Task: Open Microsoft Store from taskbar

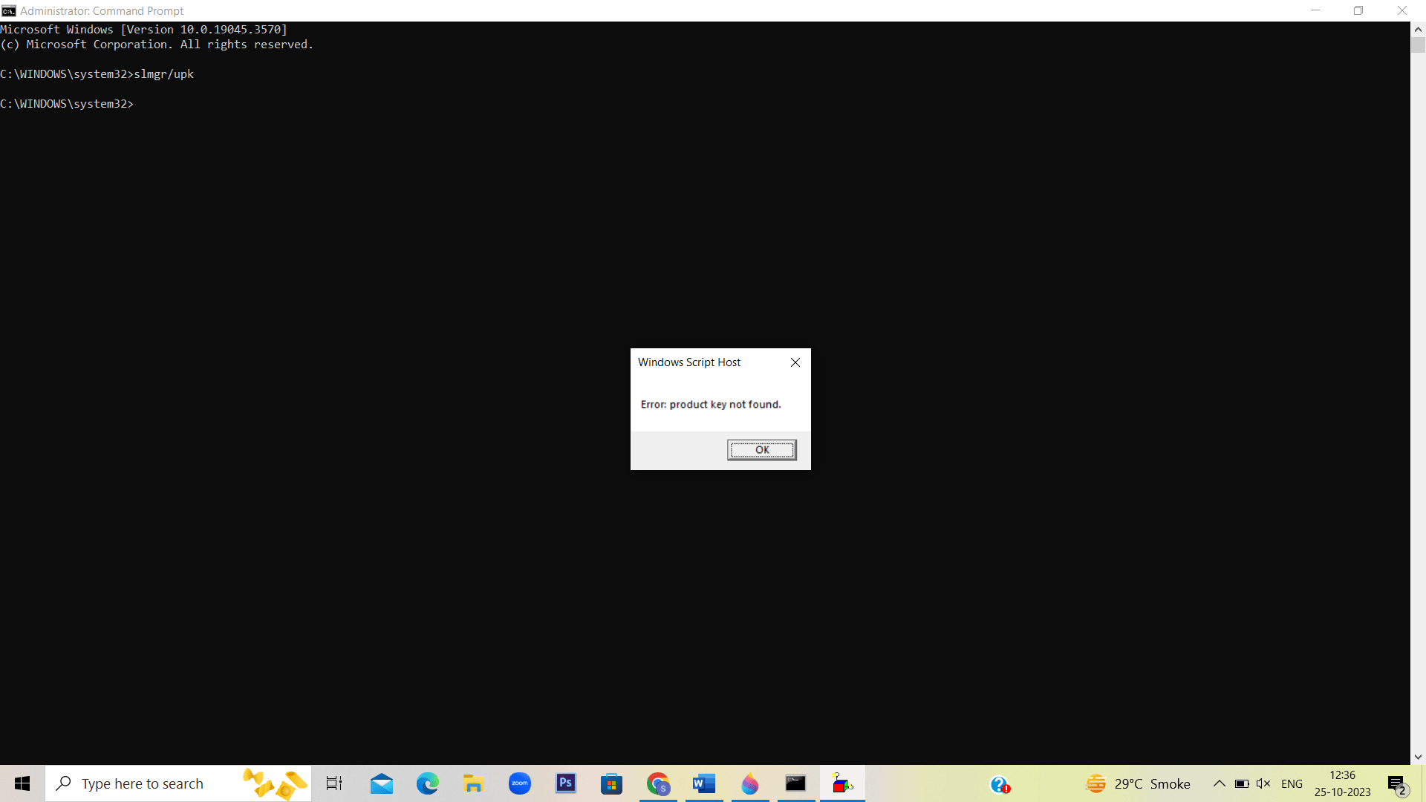Action: pyautogui.click(x=611, y=783)
